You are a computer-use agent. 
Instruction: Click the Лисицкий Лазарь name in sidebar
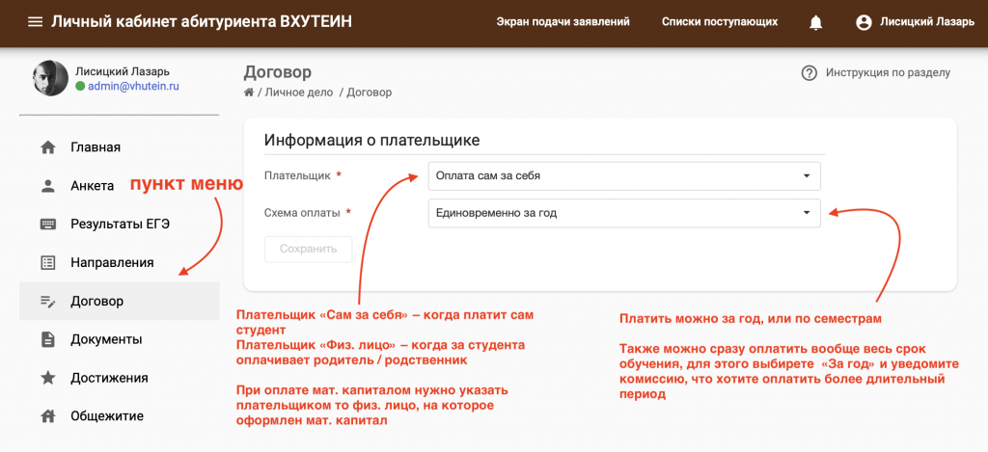coord(123,71)
